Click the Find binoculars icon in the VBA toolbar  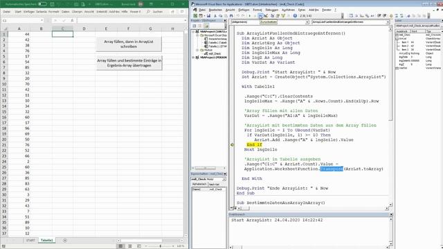pyautogui.click(x=231, y=15)
